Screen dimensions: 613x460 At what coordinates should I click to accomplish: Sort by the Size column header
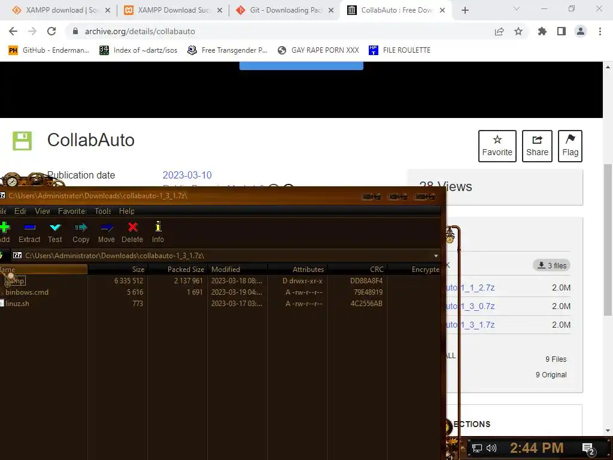[x=117, y=270]
